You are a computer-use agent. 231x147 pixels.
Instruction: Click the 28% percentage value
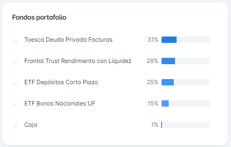click(x=153, y=61)
